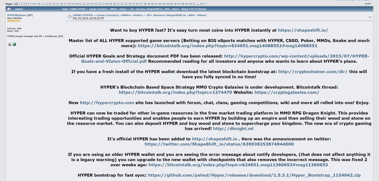Open http://shapeshift.io in the official announcement line
The image size is (379, 181).
[x=215, y=139]
